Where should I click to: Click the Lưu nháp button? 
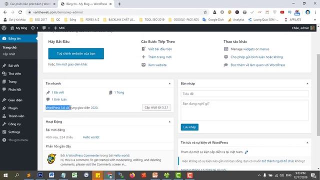point(189,127)
